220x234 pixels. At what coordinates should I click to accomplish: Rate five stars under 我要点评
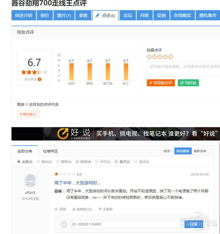point(170,57)
